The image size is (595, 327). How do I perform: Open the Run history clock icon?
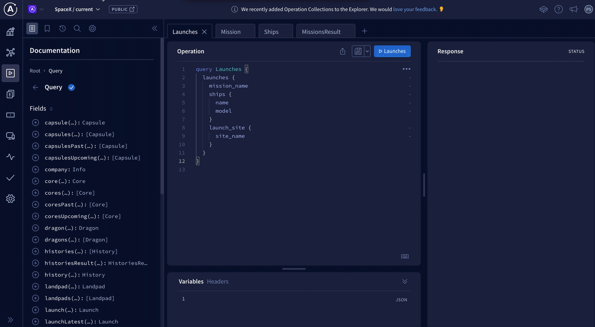[62, 28]
